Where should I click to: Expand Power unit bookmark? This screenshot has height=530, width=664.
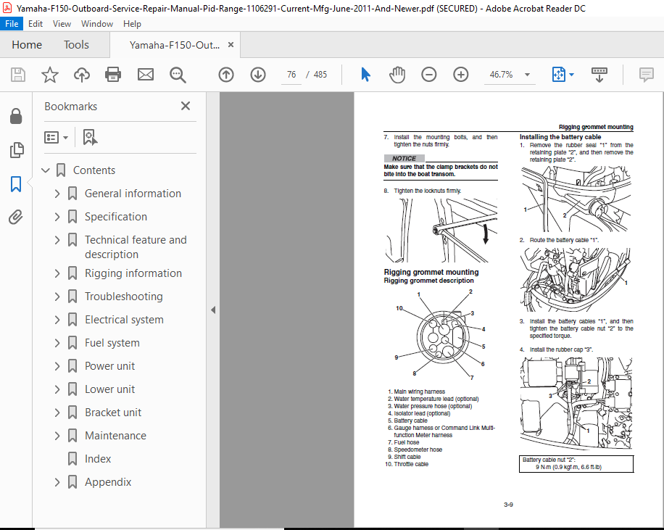tap(57, 366)
